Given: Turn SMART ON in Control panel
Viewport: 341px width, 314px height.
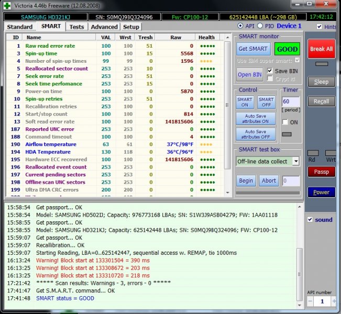Looking at the screenshot, I should click(245, 102).
